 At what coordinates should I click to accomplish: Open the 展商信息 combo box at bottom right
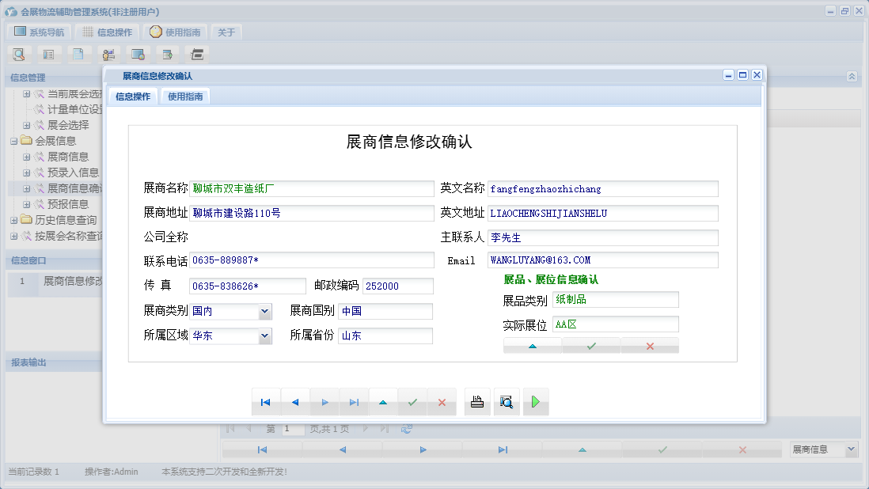coord(851,449)
